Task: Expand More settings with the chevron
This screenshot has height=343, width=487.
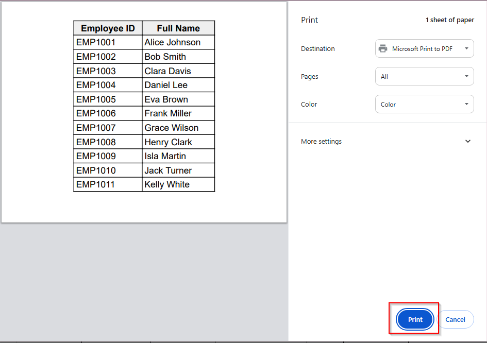Action: tap(468, 142)
